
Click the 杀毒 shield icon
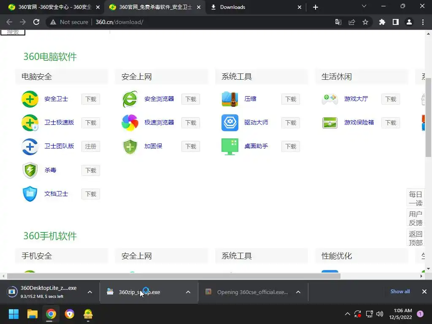(30, 170)
